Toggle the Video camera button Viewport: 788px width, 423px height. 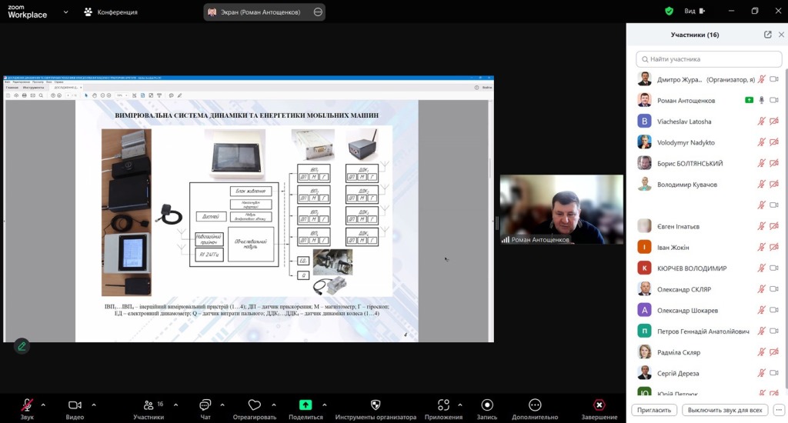pyautogui.click(x=75, y=405)
